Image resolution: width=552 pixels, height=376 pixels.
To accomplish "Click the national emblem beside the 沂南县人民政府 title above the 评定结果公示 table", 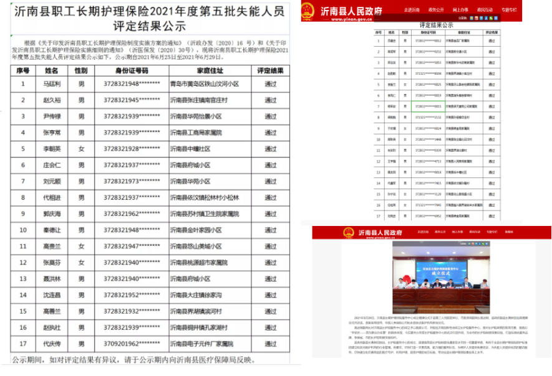I will click(x=307, y=11).
